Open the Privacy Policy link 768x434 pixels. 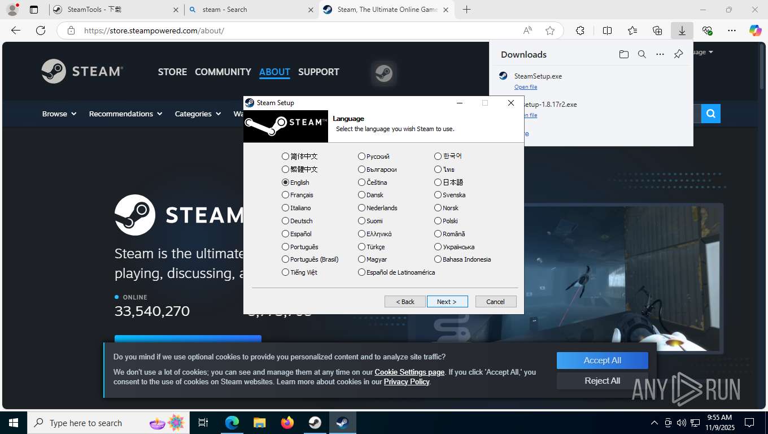[407, 381]
